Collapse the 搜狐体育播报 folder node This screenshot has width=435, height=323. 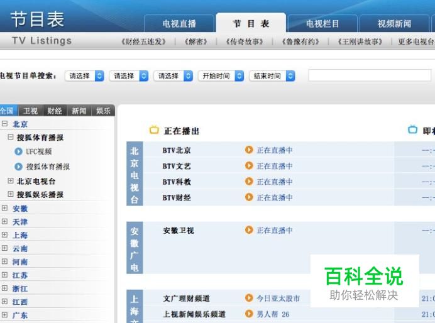[11, 137]
